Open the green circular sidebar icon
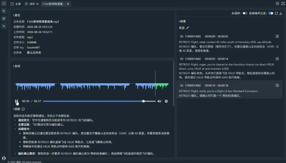This screenshot has height=163, width=286. [4, 19]
